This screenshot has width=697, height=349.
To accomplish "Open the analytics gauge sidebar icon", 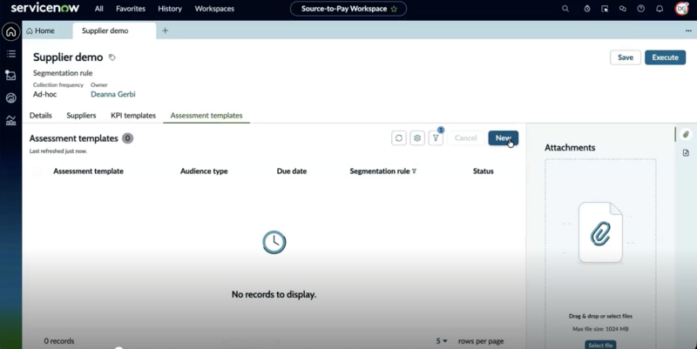I will 11,97.
